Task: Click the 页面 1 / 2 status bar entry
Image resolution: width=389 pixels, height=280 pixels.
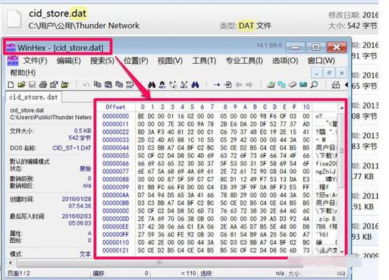Action: (x=19, y=273)
